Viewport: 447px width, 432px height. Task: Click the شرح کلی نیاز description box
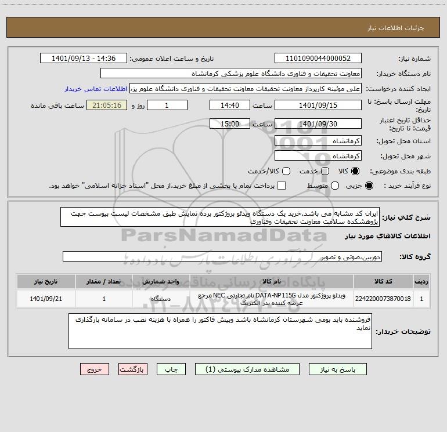pos(220,217)
